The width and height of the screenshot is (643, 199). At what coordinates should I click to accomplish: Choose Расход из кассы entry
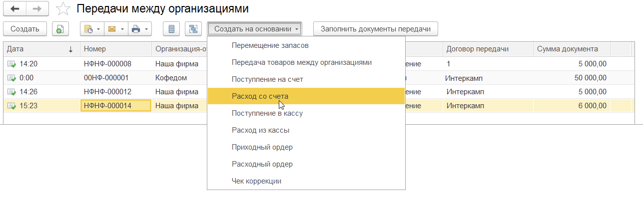point(306,130)
